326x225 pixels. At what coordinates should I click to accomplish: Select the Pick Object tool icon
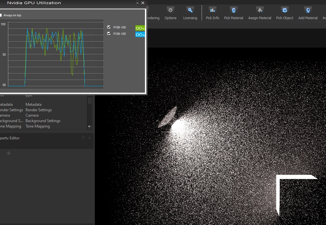[284, 10]
